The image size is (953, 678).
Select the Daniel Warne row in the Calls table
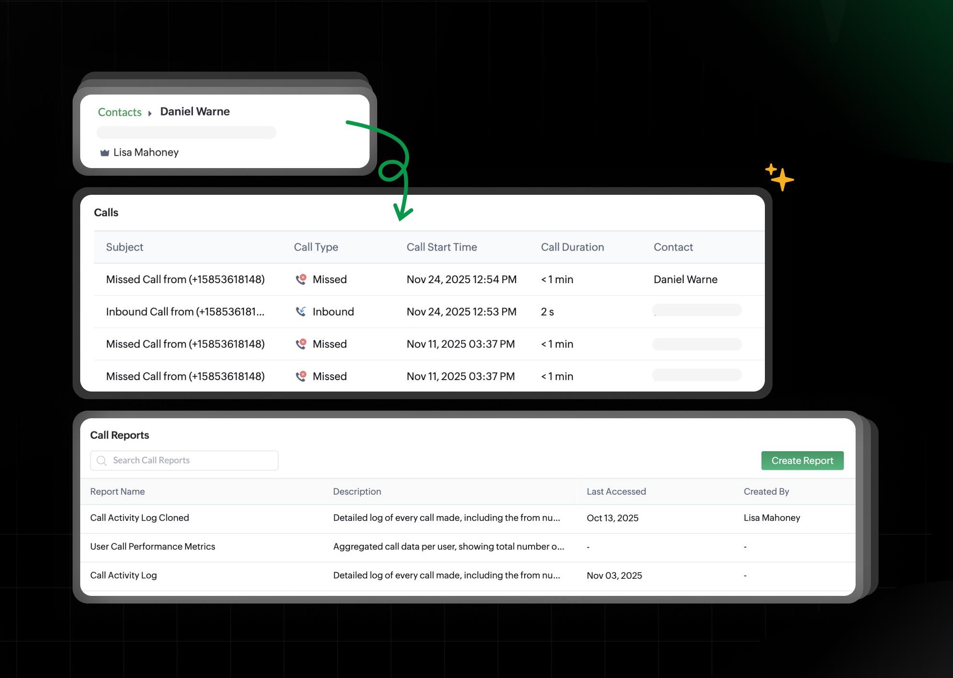click(x=686, y=279)
